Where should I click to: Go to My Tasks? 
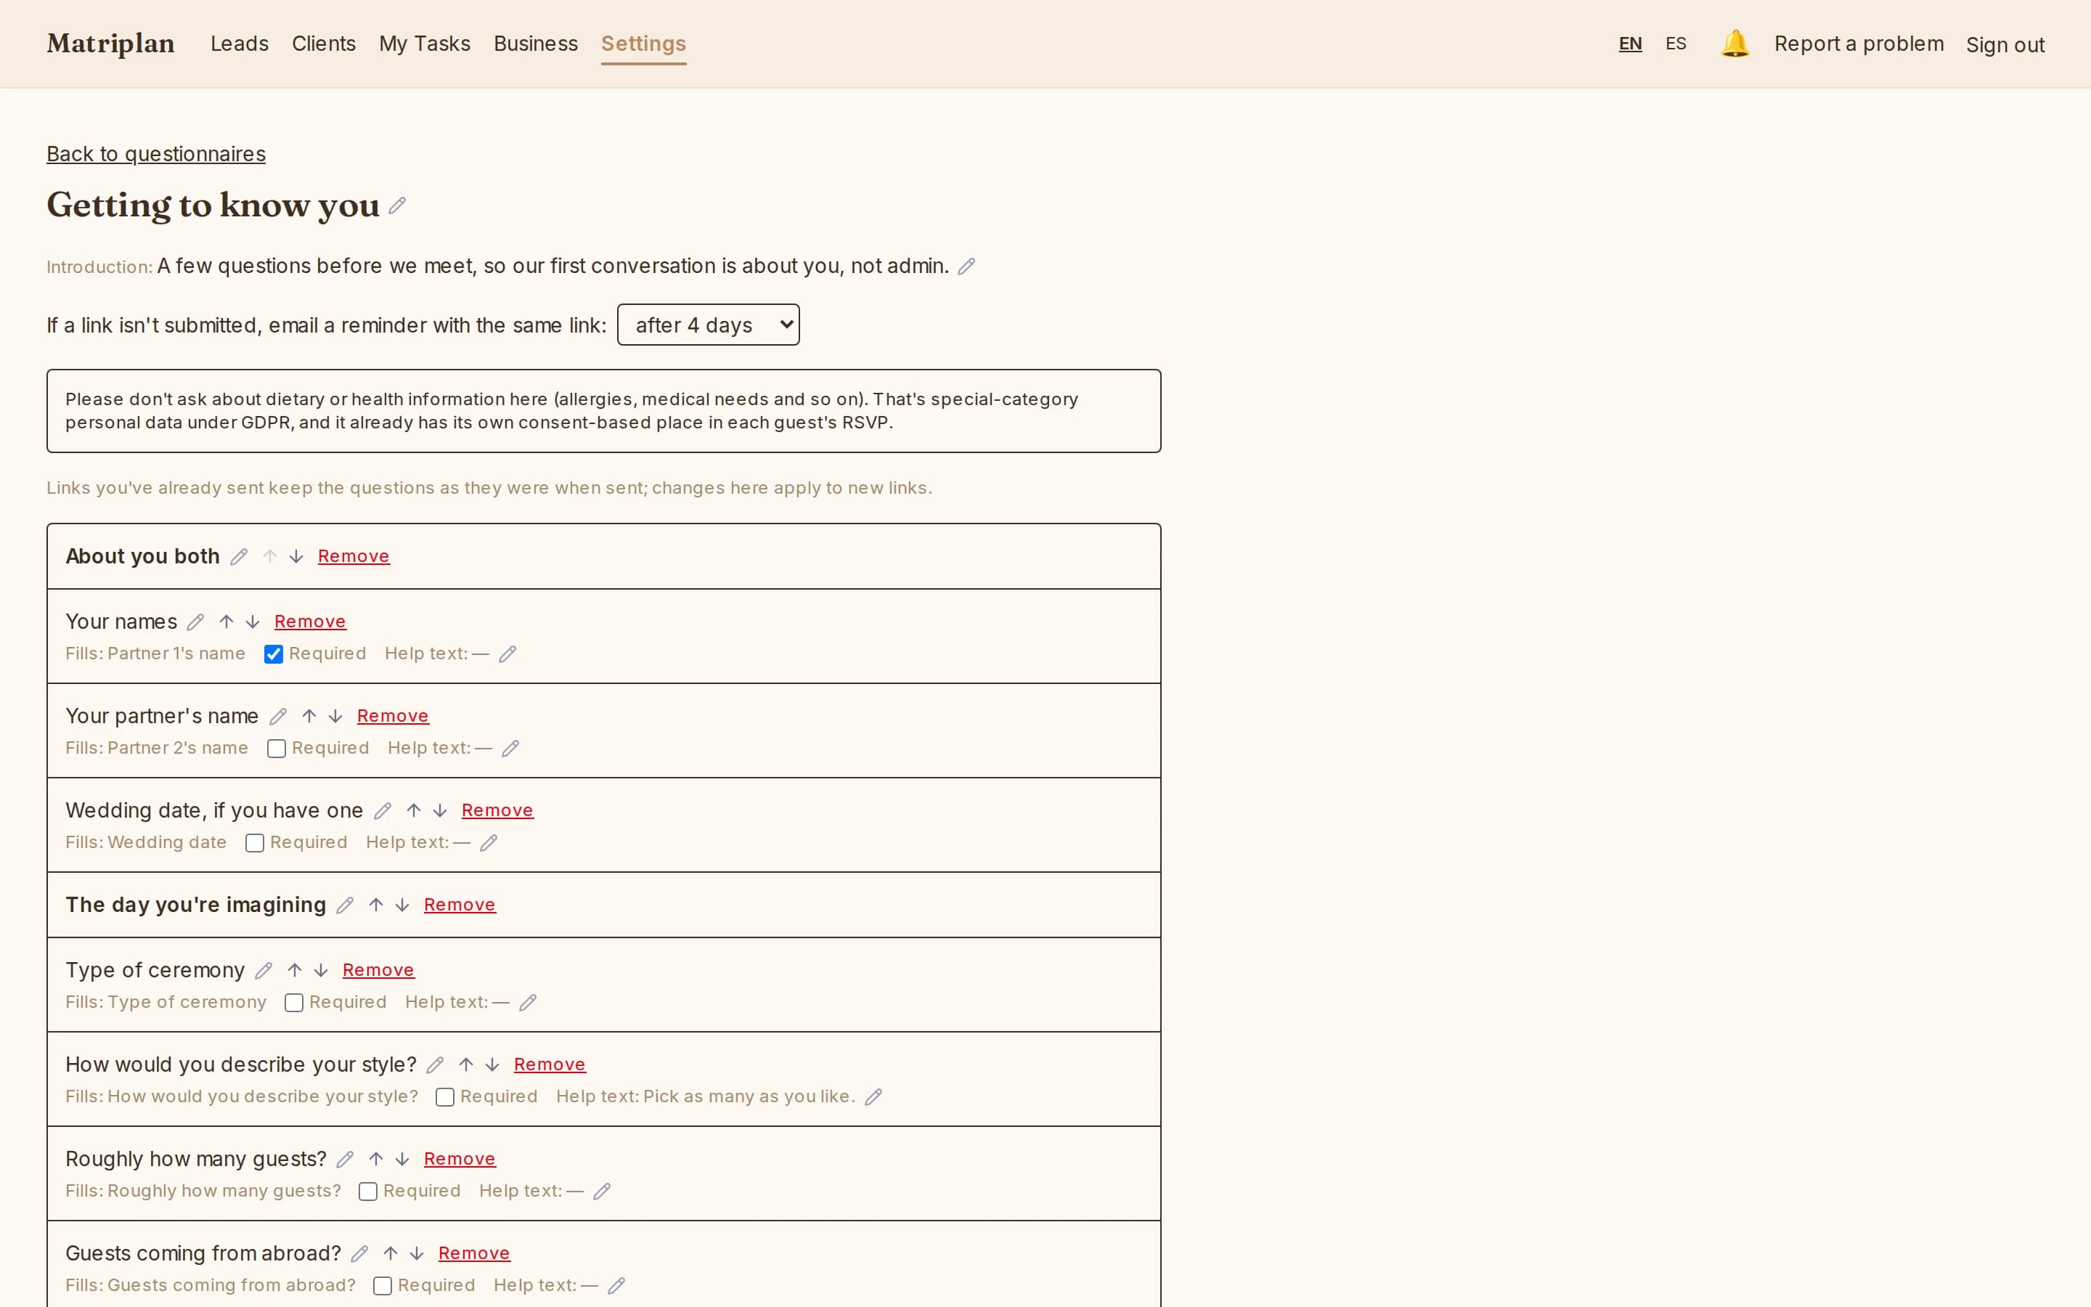coord(424,44)
